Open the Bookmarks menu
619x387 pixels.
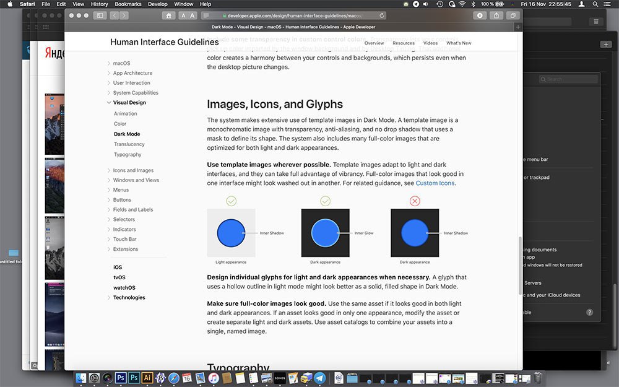click(128, 4)
